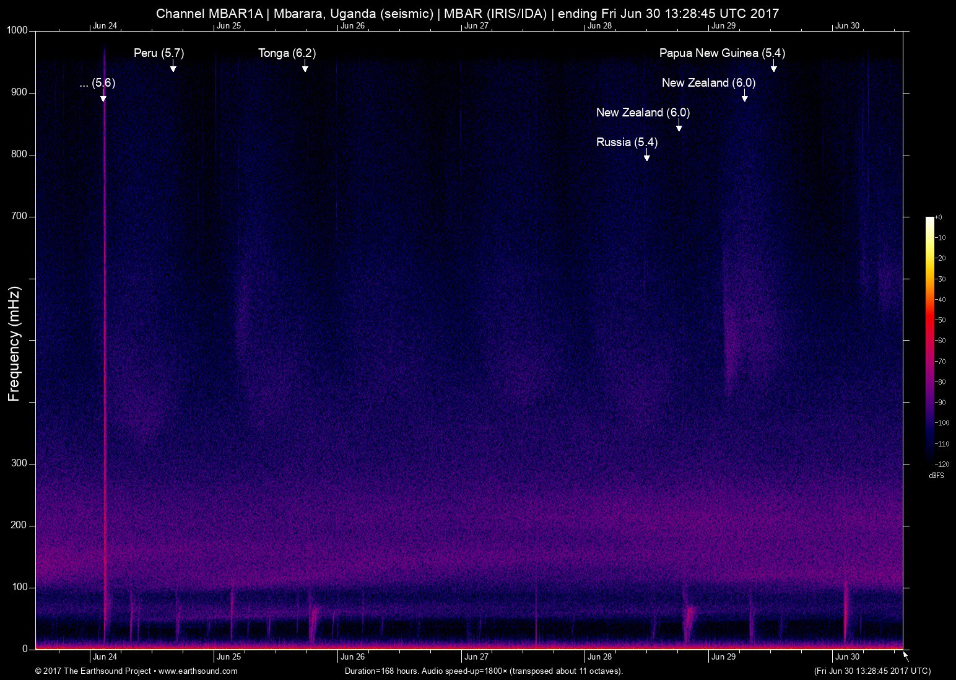Image resolution: width=956 pixels, height=680 pixels.
Task: Click the arrow below the ... (5.6) label
Action: (x=103, y=96)
